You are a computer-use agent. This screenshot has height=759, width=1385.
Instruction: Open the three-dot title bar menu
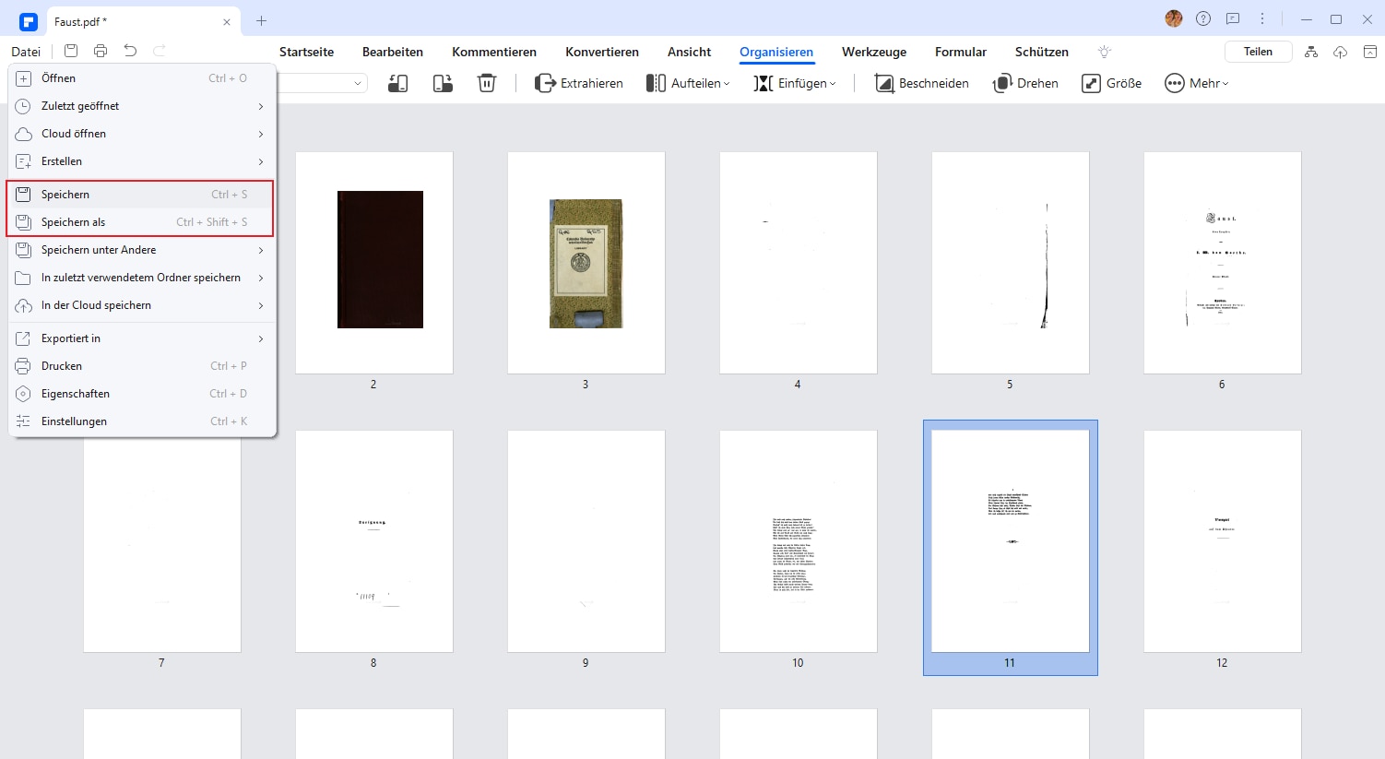[1262, 18]
